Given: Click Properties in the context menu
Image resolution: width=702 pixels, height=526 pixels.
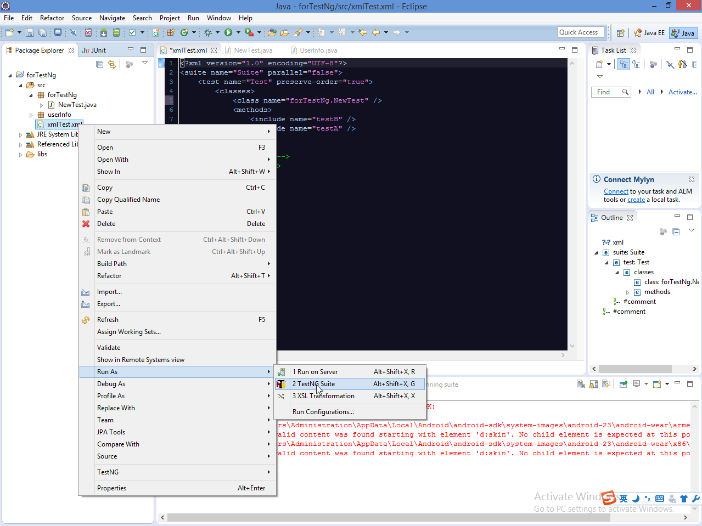Looking at the screenshot, I should coord(177,488).
